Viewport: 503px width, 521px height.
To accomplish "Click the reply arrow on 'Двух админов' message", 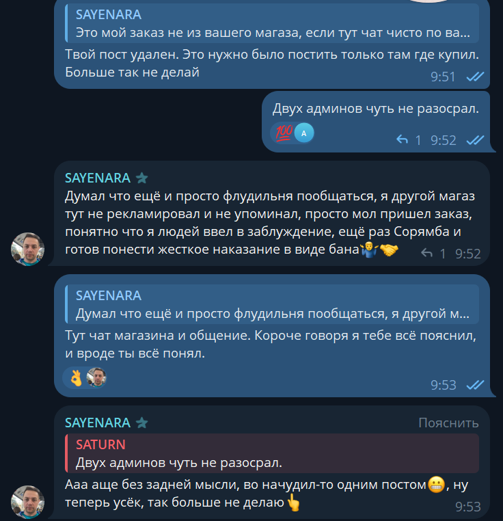I will click(x=402, y=139).
